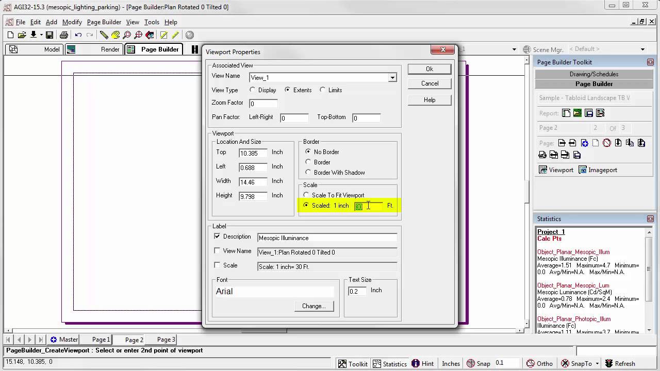Click the Save Report icon
The width and height of the screenshot is (660, 371).
[589, 113]
